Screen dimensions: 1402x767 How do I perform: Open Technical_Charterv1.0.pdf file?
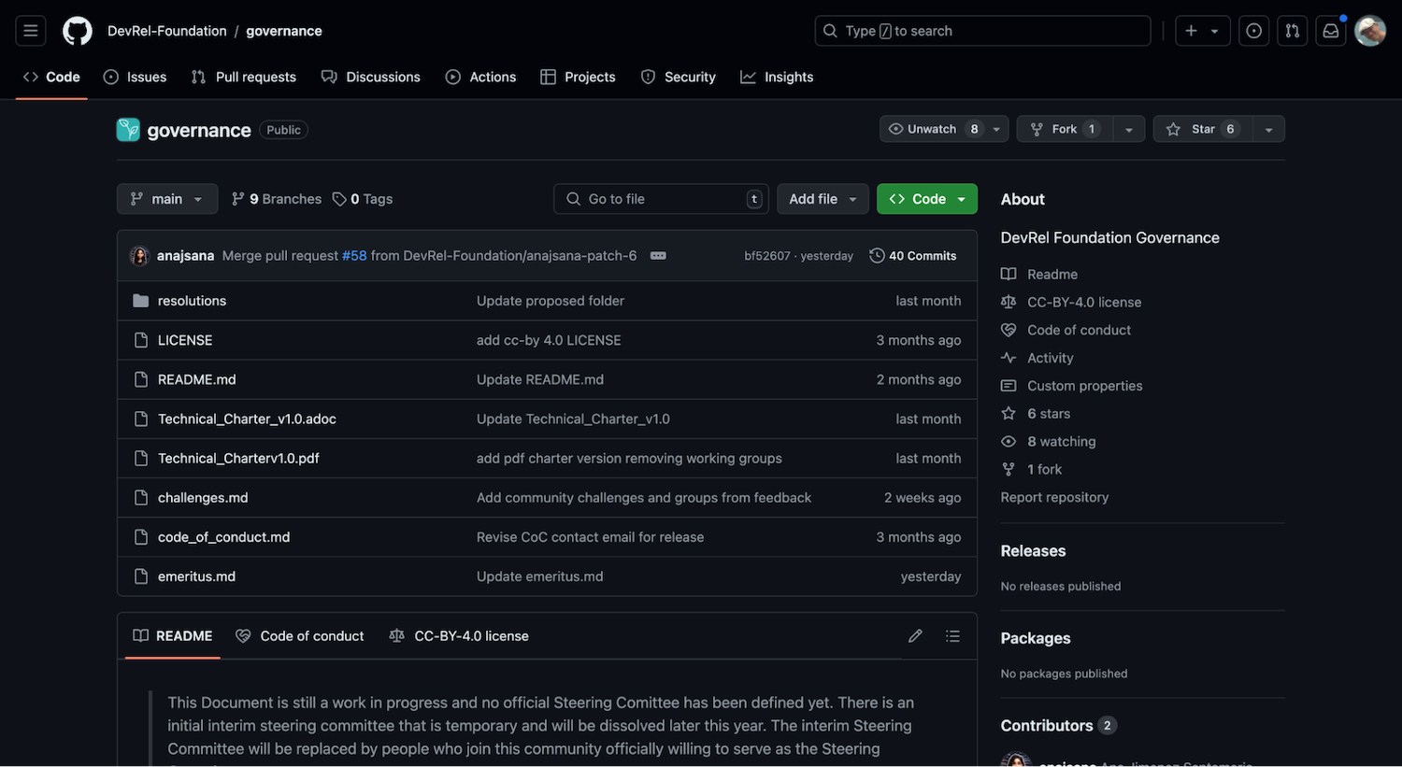coord(238,459)
